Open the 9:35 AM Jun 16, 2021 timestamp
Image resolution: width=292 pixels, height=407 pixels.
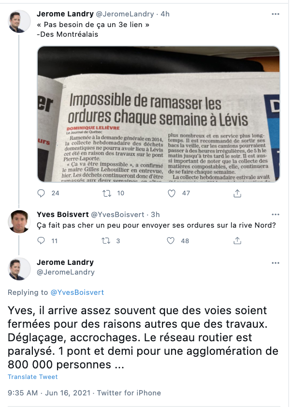(x=49, y=392)
